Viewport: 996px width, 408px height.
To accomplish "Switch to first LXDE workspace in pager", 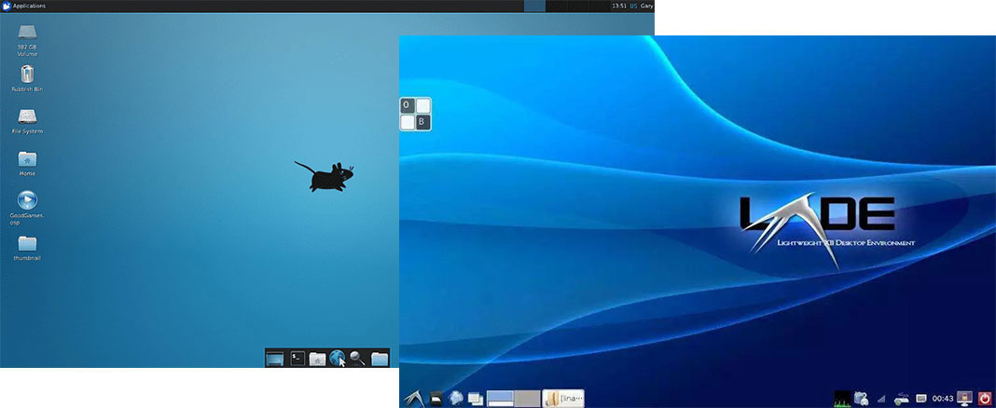I will pyautogui.click(x=500, y=399).
